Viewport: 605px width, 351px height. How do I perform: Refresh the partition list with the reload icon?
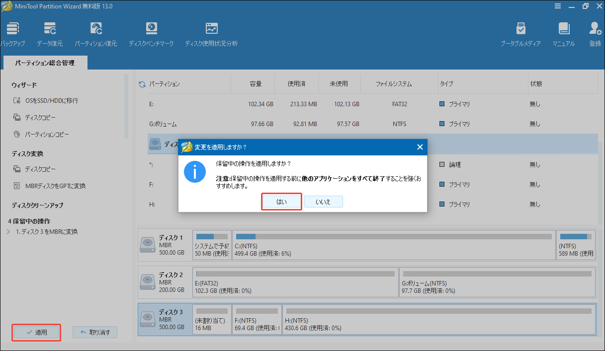pyautogui.click(x=142, y=84)
